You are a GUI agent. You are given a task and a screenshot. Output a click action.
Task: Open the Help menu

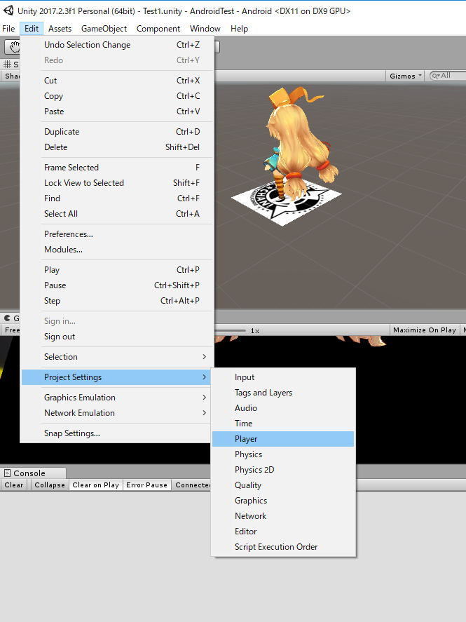coord(239,29)
